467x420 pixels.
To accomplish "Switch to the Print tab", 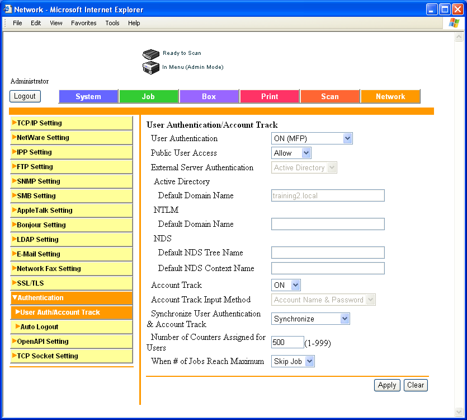I will tap(270, 96).
